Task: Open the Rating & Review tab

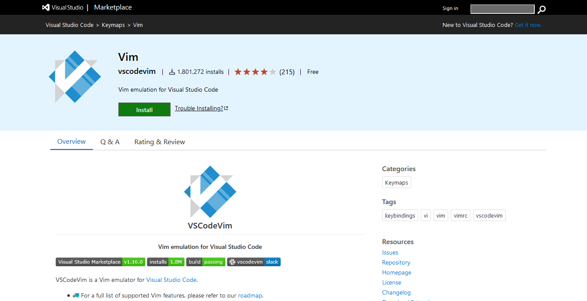Action: coord(159,142)
